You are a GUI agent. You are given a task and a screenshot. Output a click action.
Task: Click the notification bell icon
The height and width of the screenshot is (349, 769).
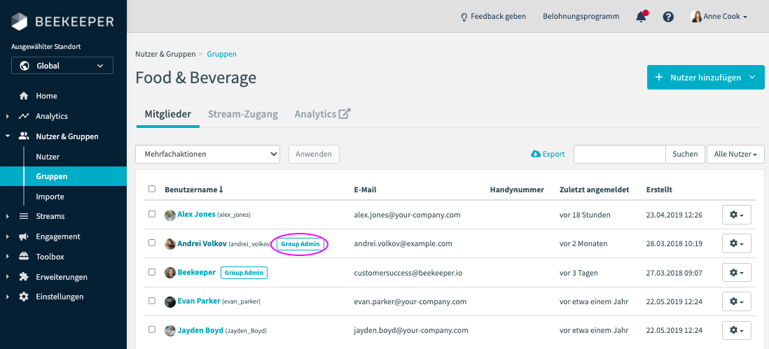click(641, 17)
